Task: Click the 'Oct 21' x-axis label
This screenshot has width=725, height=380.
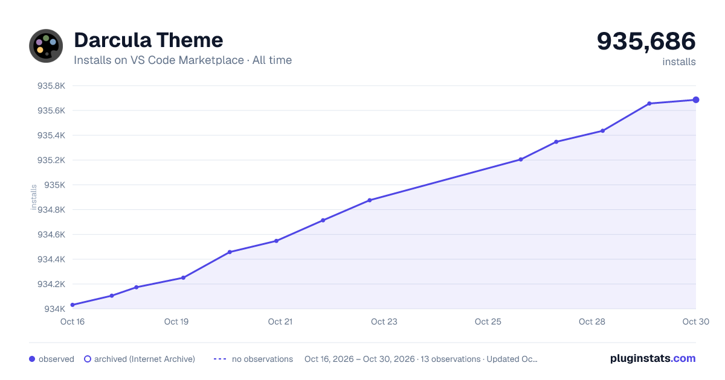Action: coord(280,321)
